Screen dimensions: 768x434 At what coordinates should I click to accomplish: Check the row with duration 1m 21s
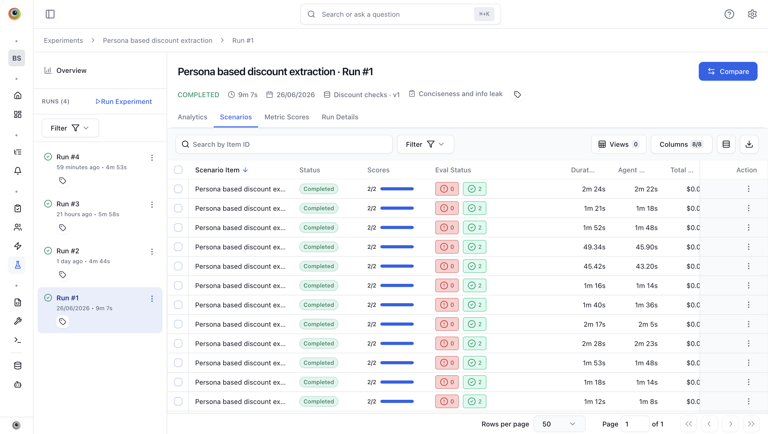click(178, 208)
